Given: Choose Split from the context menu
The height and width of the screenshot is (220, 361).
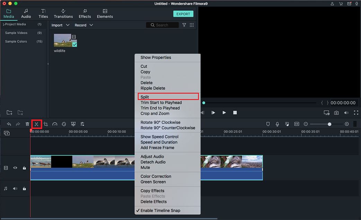Looking at the screenshot, I should [145, 97].
